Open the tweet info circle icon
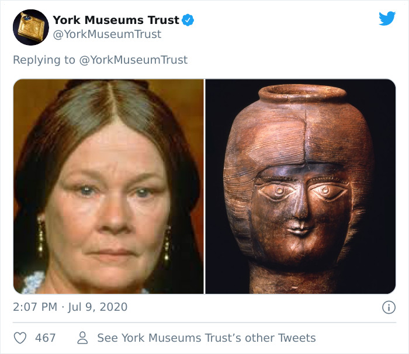 [x=389, y=307]
